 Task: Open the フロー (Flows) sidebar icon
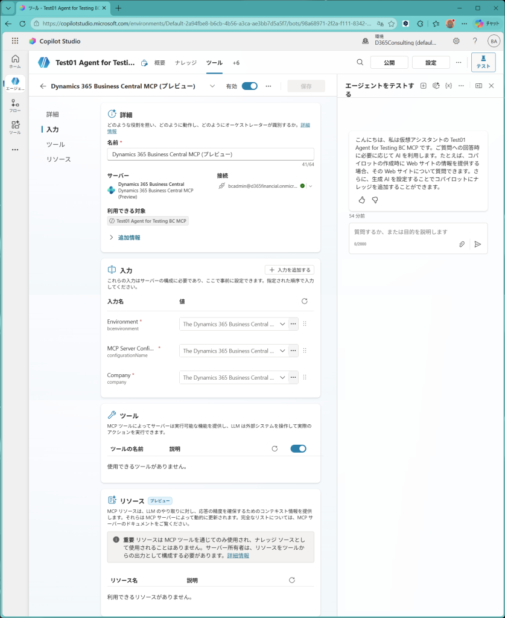click(15, 106)
